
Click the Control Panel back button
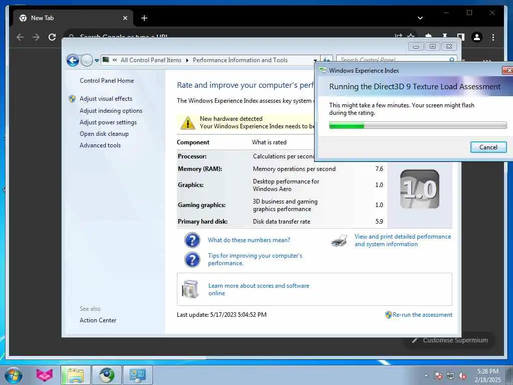point(73,60)
